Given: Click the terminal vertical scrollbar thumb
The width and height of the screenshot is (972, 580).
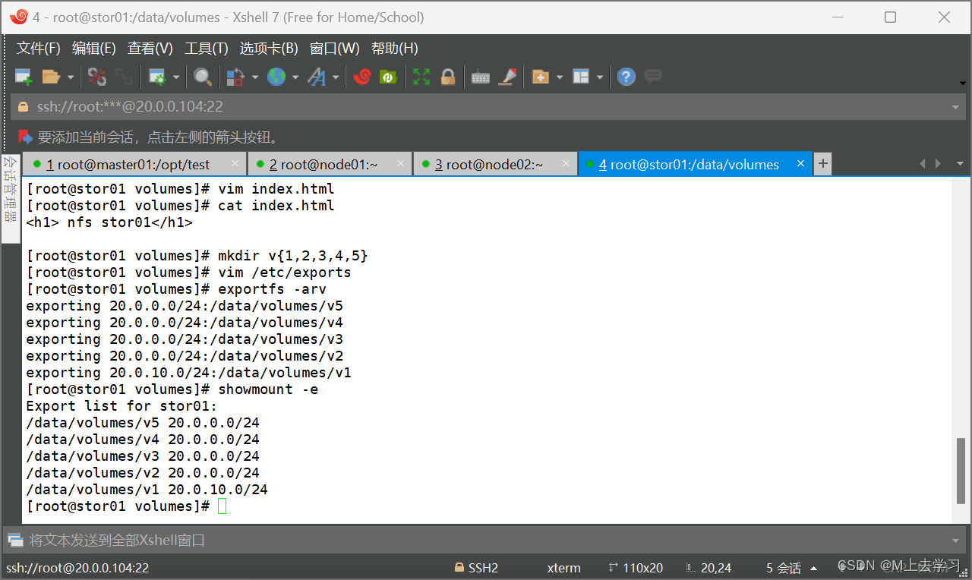Looking at the screenshot, I should click(x=961, y=471).
